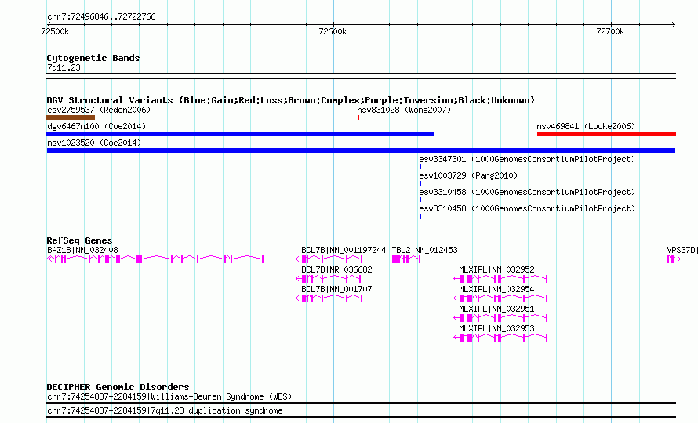Select the MLXIPL|NM_032954 transcript glyph
The width and height of the screenshot is (698, 423).
[500, 298]
